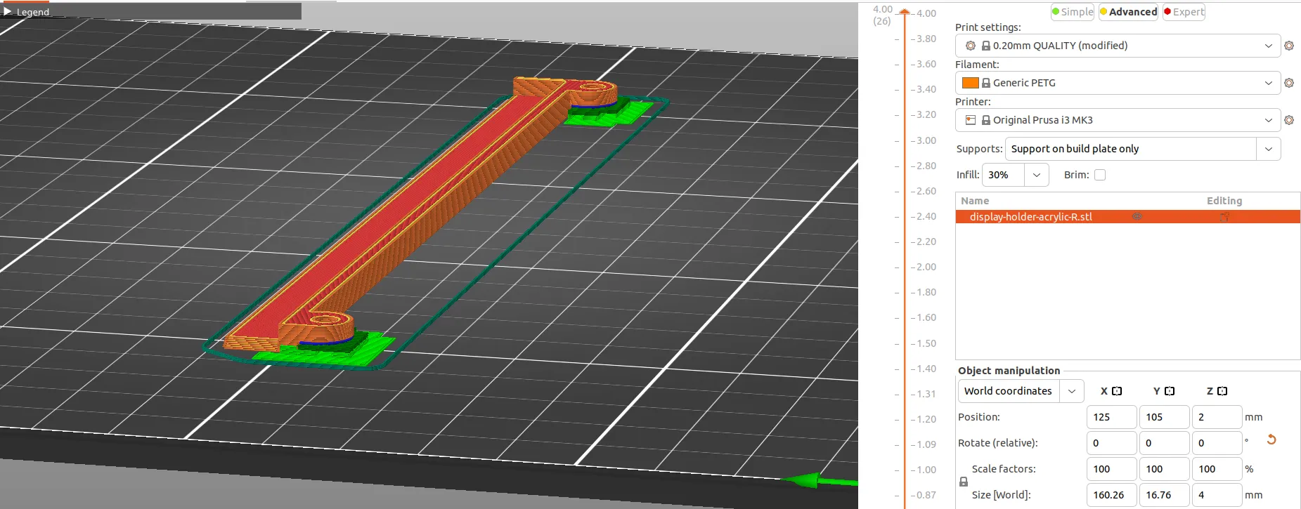Click the Rotate X input field
1301x509 pixels.
(x=1111, y=443)
